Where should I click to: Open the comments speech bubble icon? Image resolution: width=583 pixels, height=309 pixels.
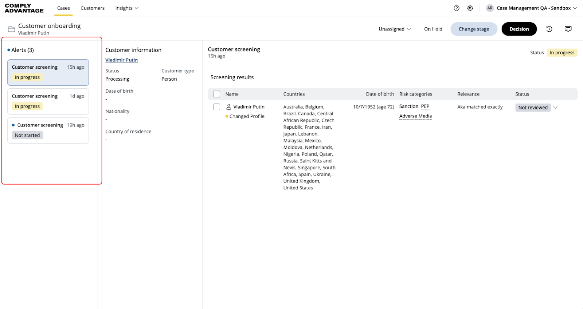[568, 29]
